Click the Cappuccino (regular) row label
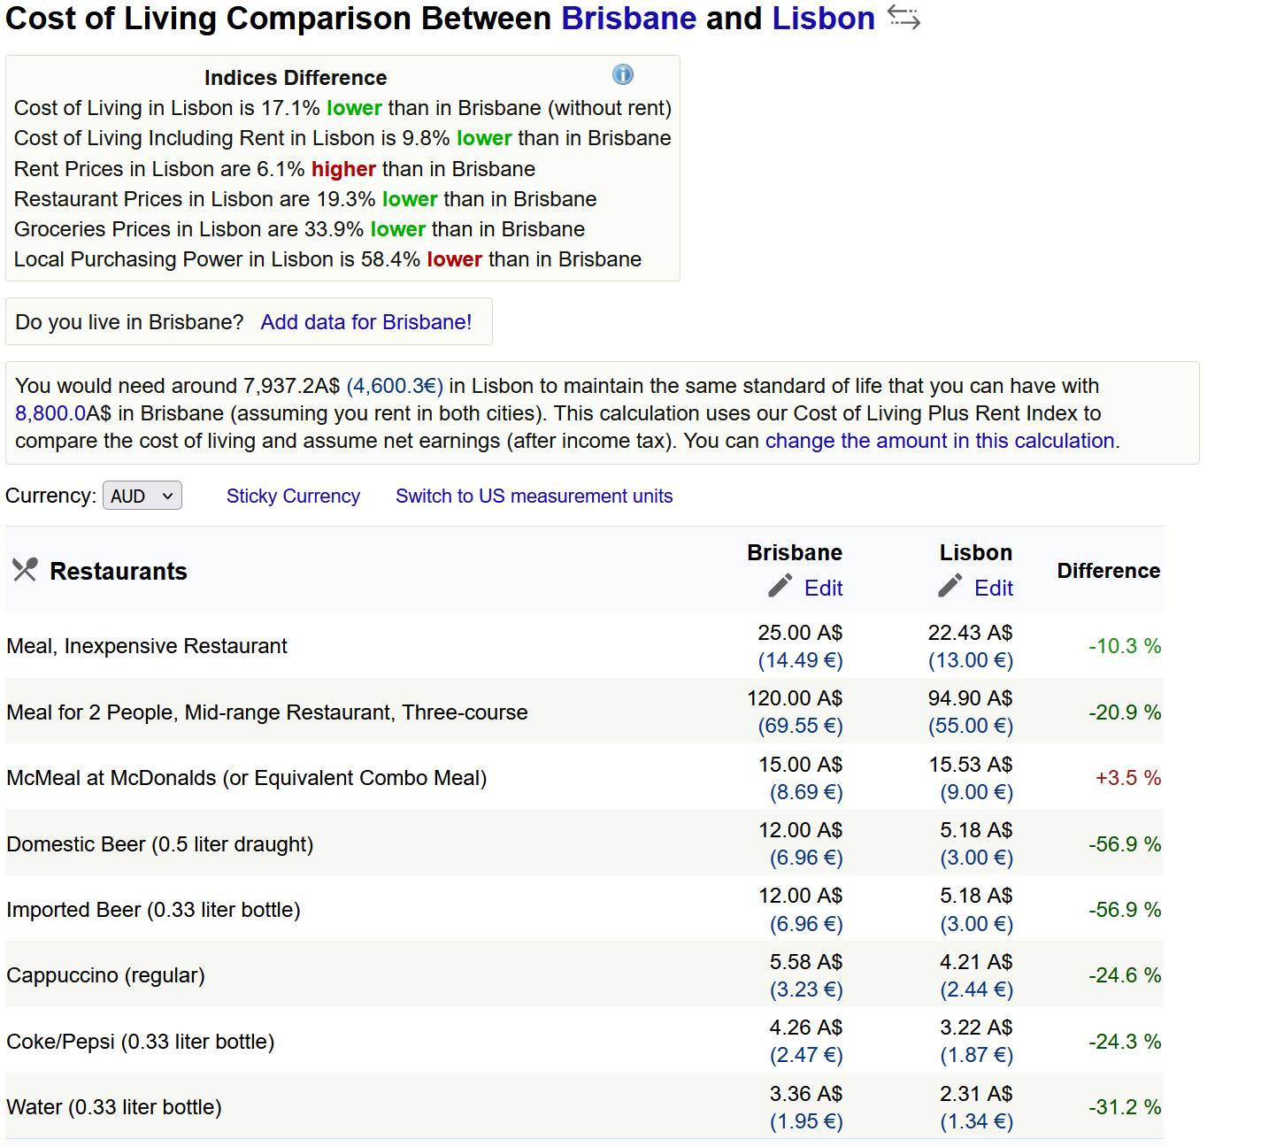This screenshot has width=1261, height=1147. [x=105, y=975]
